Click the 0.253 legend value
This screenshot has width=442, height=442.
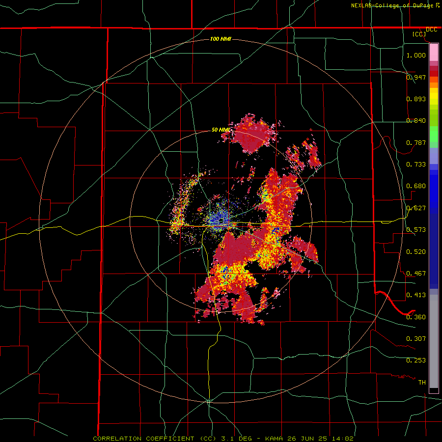click(x=416, y=360)
